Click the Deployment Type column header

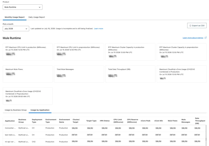(37, 121)
